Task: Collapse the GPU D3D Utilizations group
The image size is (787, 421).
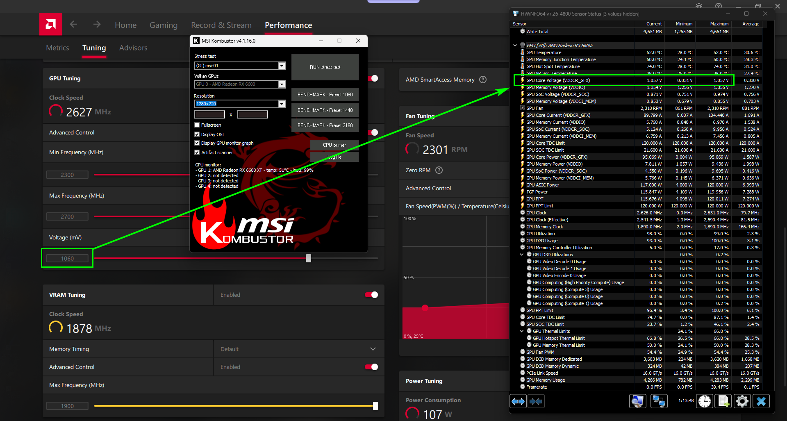Action: (x=522, y=255)
